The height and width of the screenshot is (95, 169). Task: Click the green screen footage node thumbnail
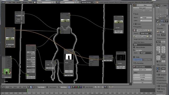coord(7,72)
